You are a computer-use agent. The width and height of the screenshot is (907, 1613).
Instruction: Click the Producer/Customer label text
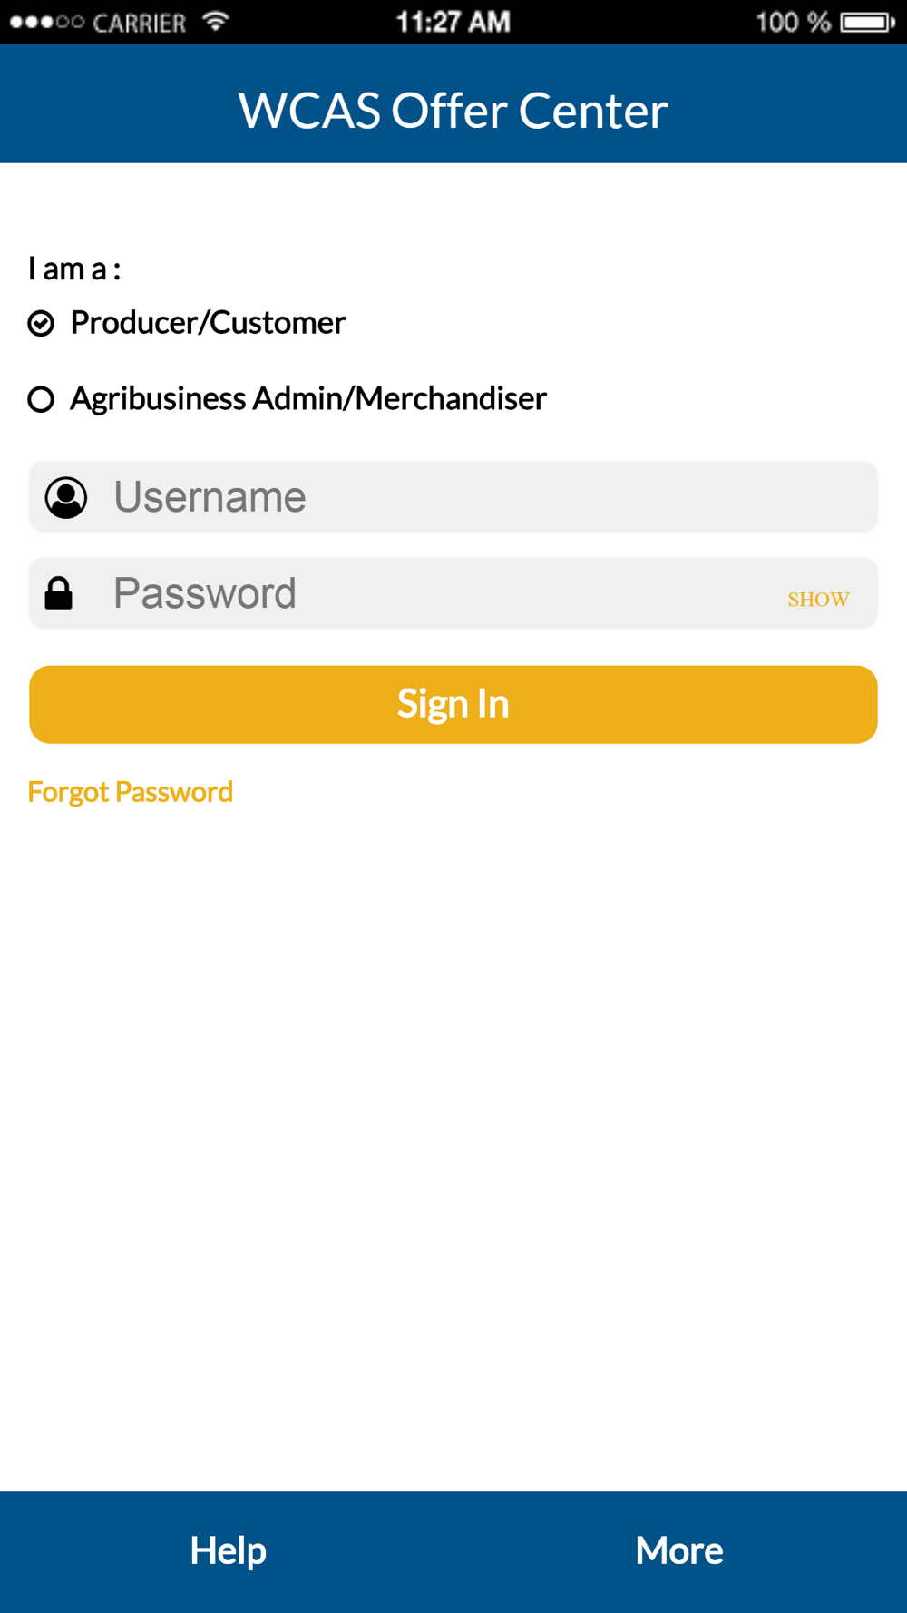point(208,322)
